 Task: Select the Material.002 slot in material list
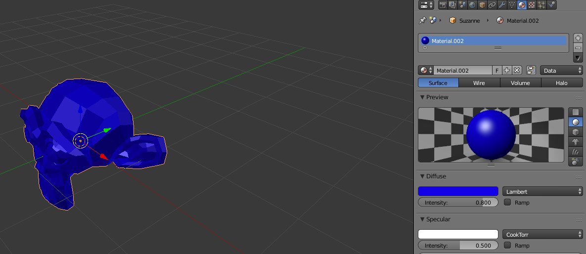[494, 41]
